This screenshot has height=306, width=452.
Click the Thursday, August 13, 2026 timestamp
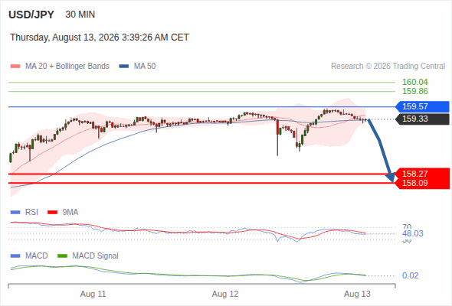(100, 37)
